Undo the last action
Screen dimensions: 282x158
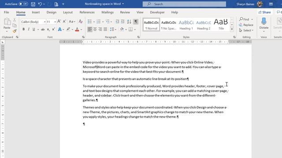[40, 4]
